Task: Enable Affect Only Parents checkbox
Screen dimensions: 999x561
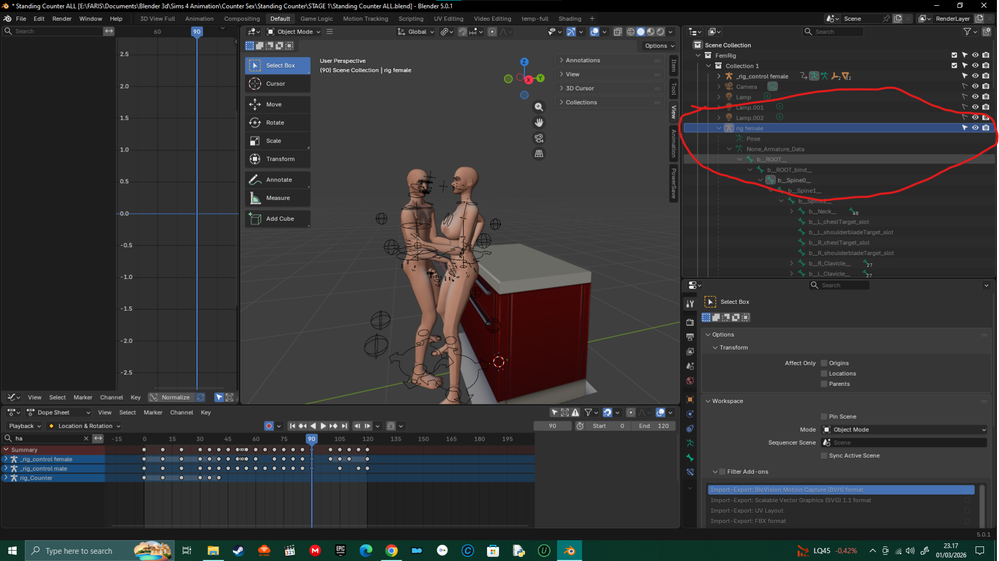Action: [x=824, y=384]
